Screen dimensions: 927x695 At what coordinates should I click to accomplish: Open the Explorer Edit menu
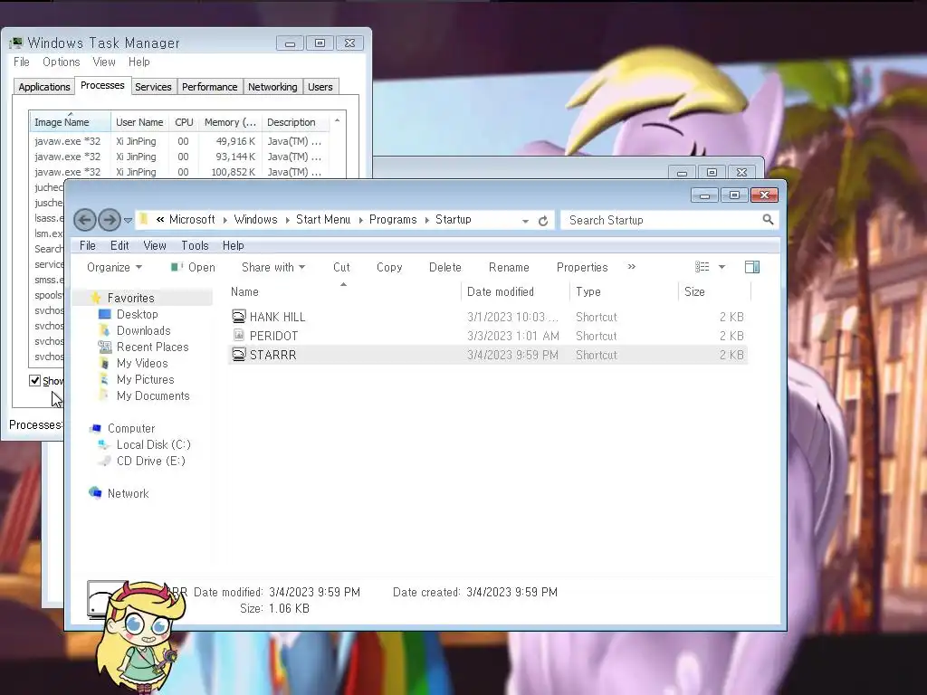click(119, 245)
